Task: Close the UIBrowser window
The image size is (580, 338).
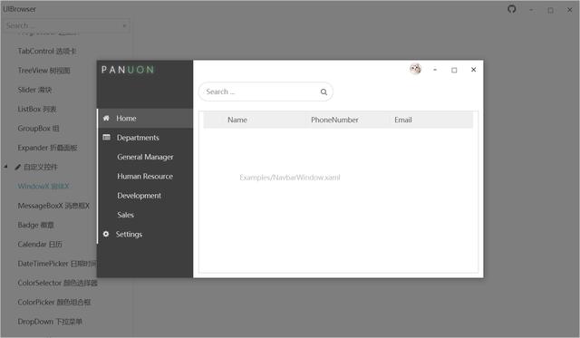Action: pyautogui.click(x=570, y=10)
